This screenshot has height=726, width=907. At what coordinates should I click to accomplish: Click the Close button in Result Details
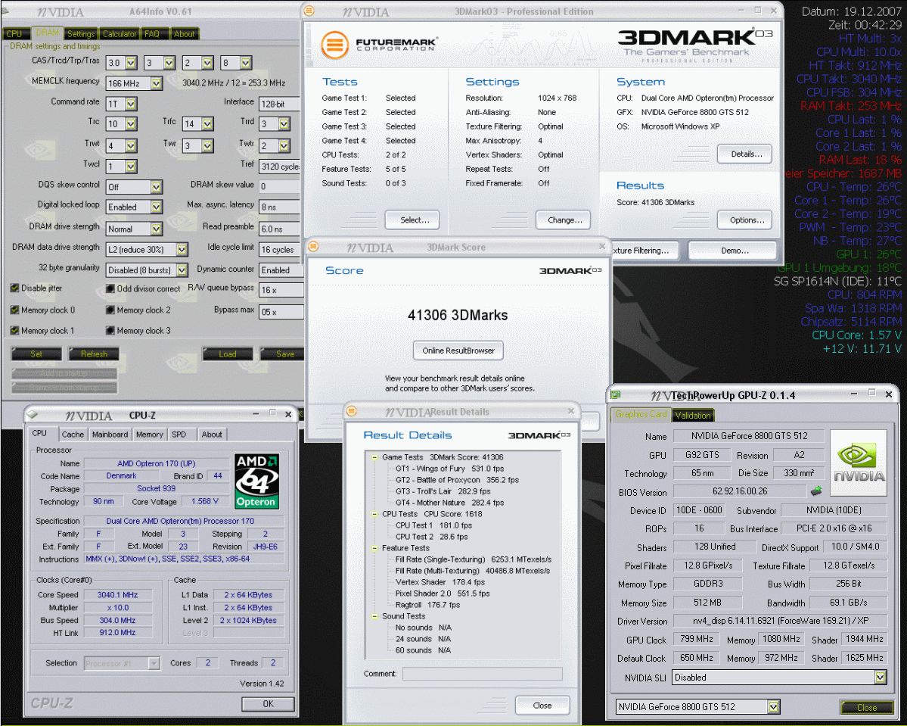(542, 705)
